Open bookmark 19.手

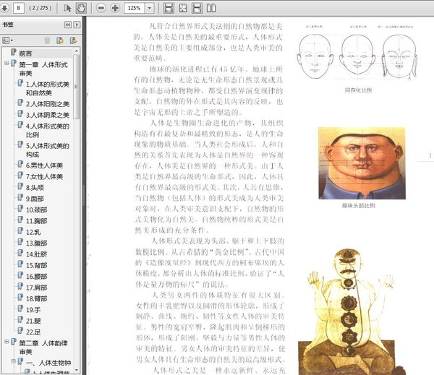(x=33, y=310)
